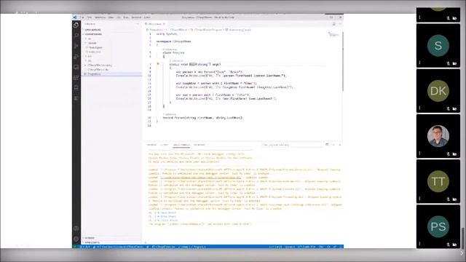This screenshot has height=262, width=466.
Task: Select participant tile PS
Action: [x=438, y=226]
